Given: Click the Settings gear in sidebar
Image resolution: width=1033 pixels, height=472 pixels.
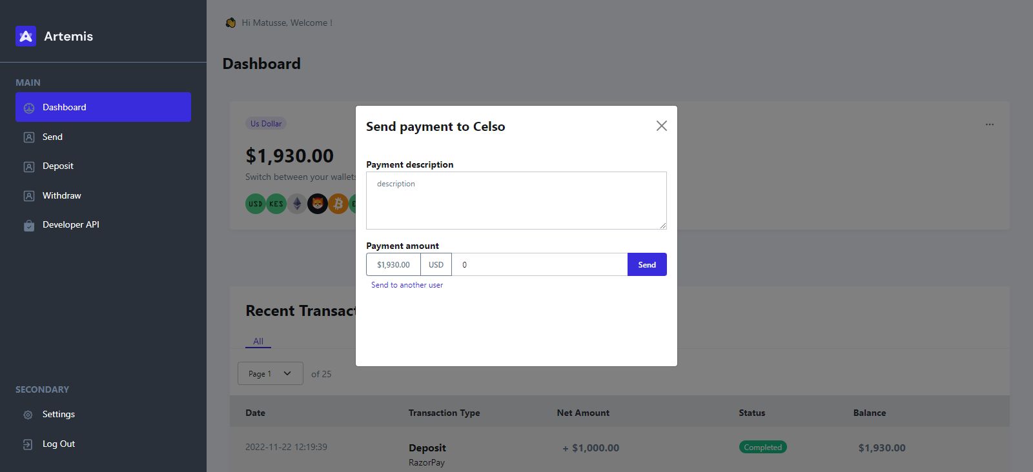Looking at the screenshot, I should pos(28,415).
